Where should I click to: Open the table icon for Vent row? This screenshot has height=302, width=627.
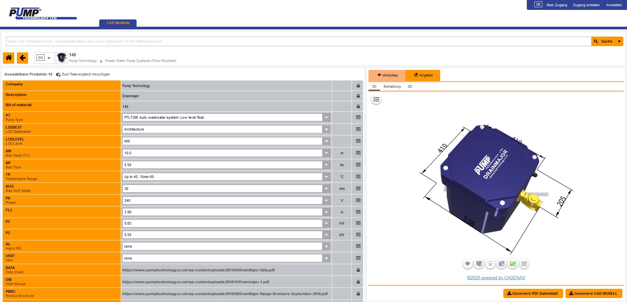pos(358,258)
